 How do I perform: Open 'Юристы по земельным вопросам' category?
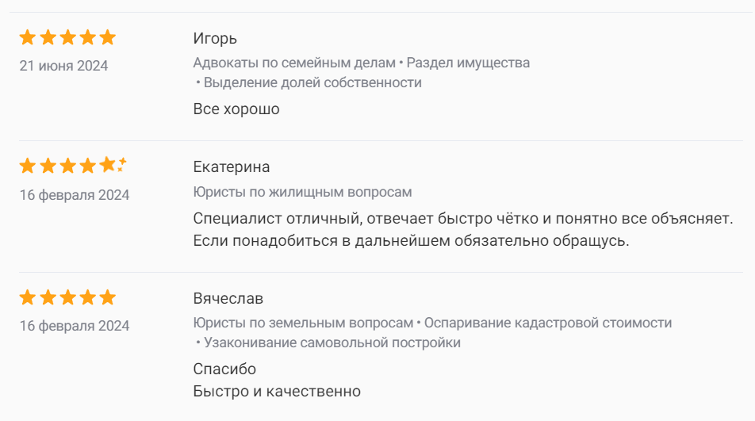pos(303,323)
